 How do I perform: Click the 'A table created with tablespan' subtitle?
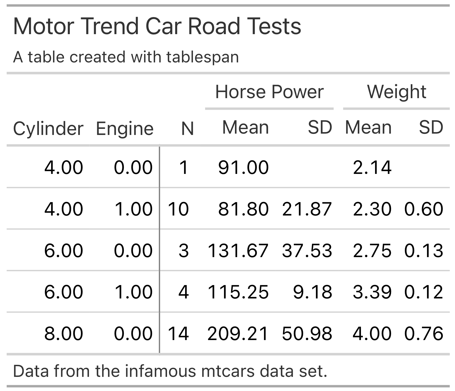[126, 57]
